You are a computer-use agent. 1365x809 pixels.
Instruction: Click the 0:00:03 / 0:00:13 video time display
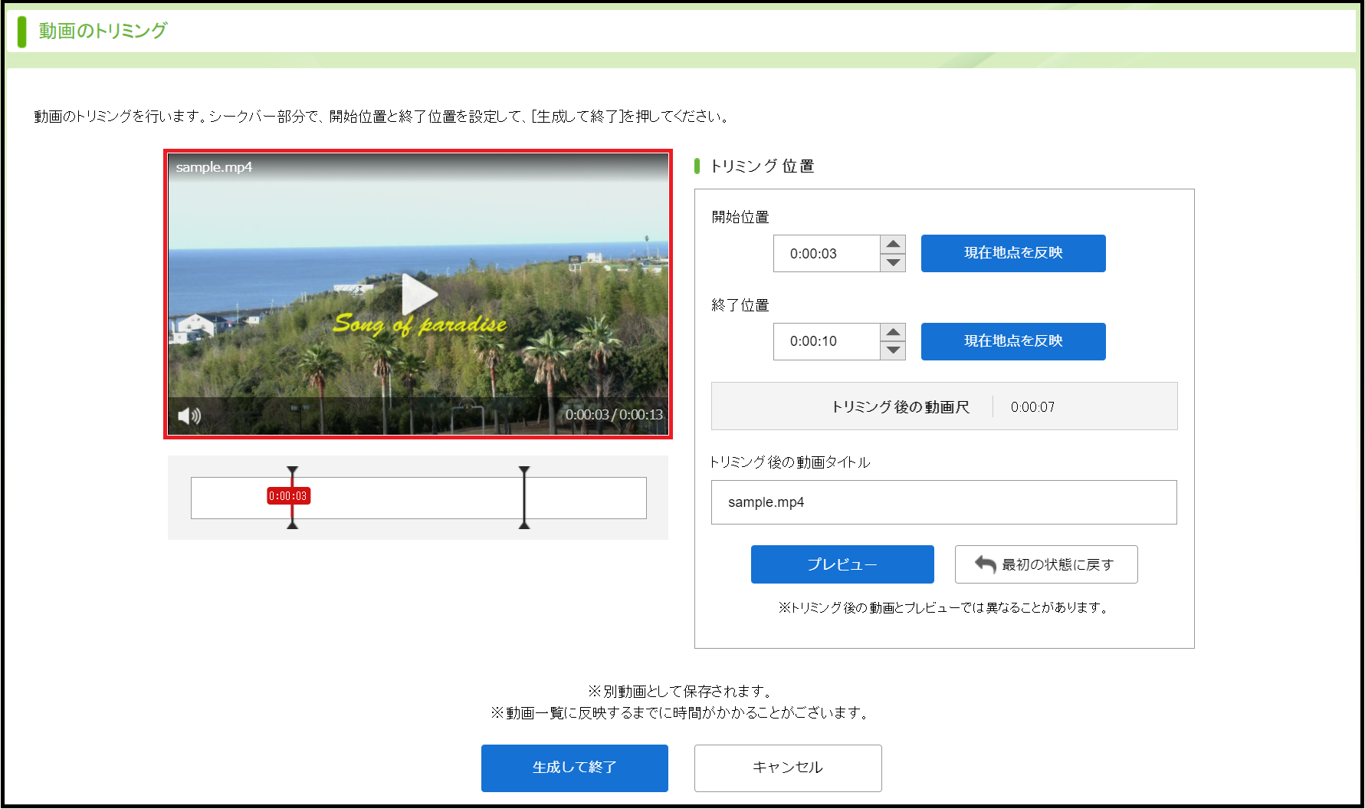click(613, 415)
